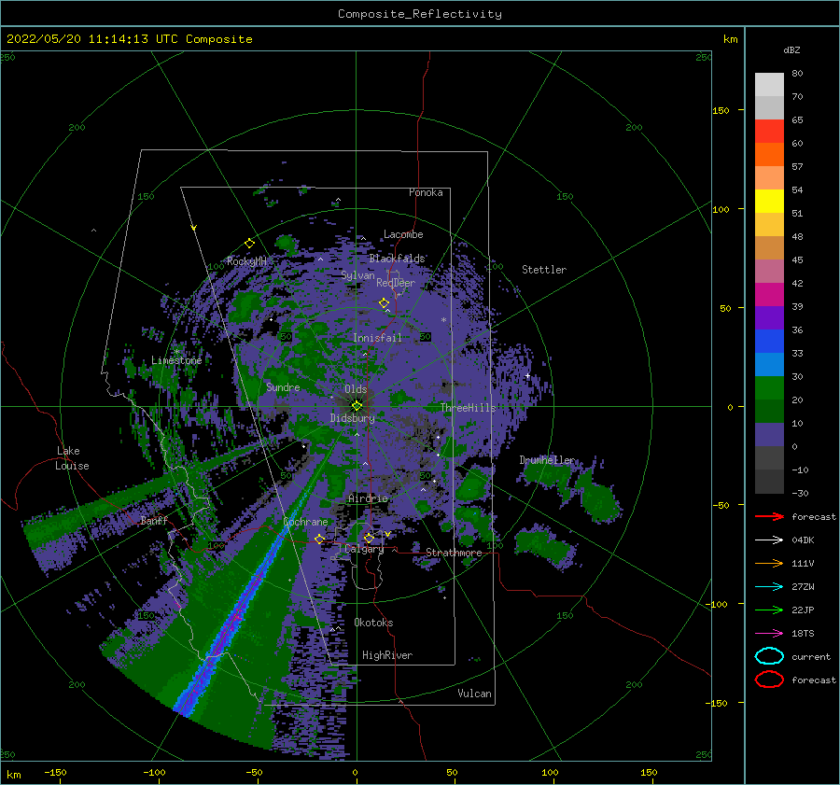Viewport: 840px width, 785px height.
Task: Click the Sylvan label
Action: tap(357, 275)
